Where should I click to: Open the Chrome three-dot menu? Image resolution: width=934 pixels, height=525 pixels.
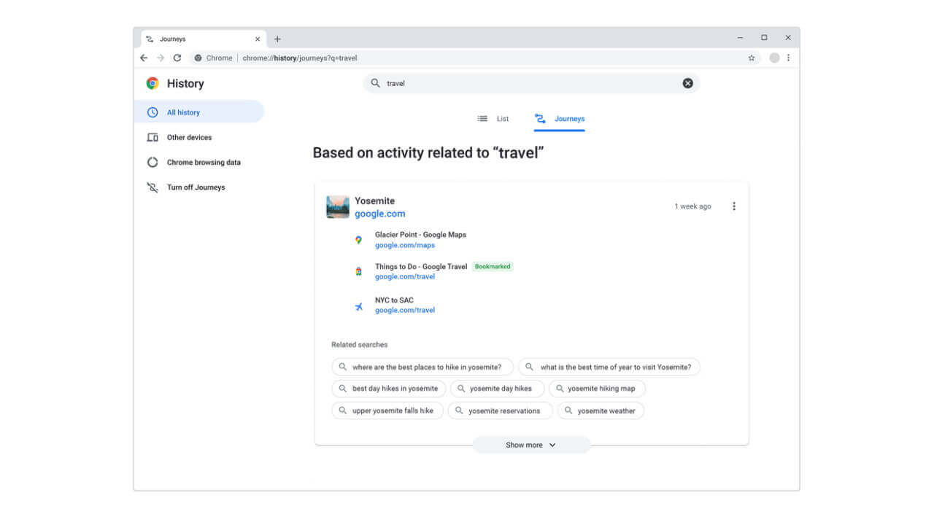click(788, 58)
